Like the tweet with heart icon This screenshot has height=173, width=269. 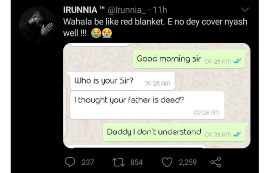(x=167, y=162)
